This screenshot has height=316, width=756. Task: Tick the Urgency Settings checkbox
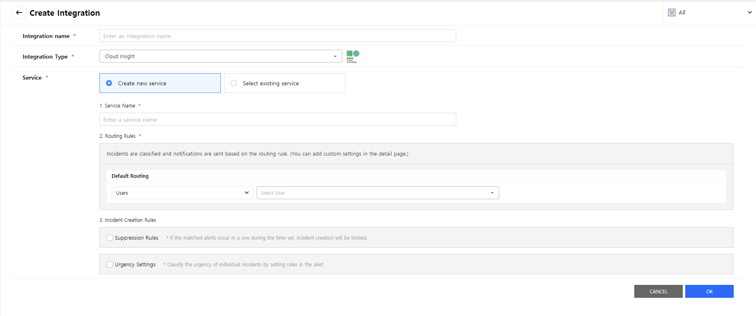pos(110,265)
